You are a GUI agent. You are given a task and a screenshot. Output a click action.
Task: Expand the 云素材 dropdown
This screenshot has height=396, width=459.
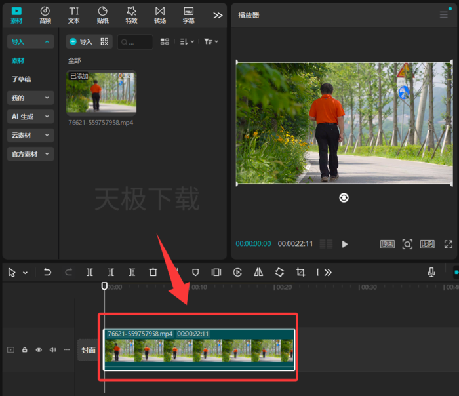pyautogui.click(x=30, y=135)
